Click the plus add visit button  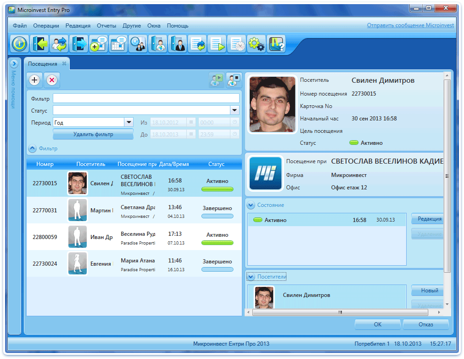click(34, 80)
